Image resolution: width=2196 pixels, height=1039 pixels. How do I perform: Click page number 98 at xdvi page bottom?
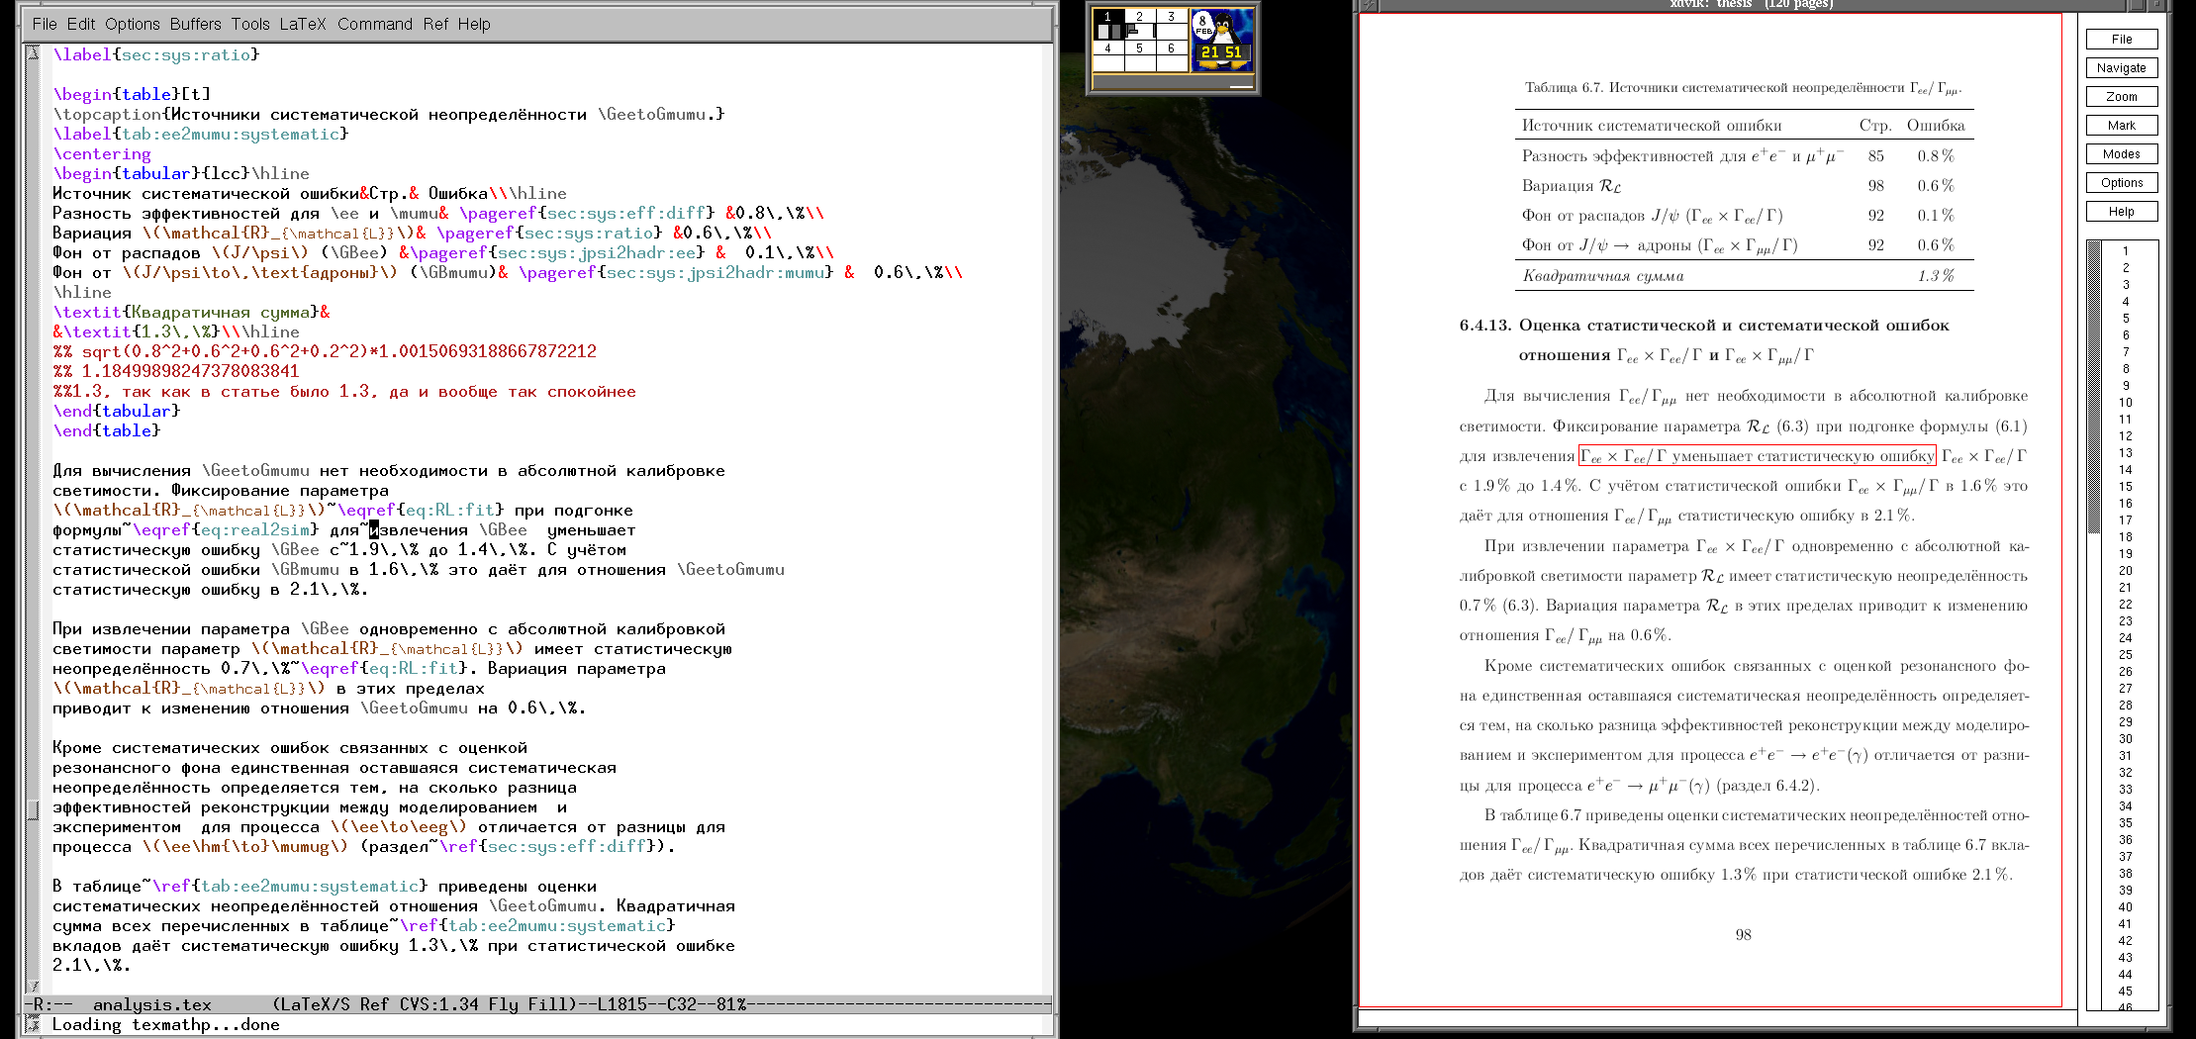click(1743, 935)
